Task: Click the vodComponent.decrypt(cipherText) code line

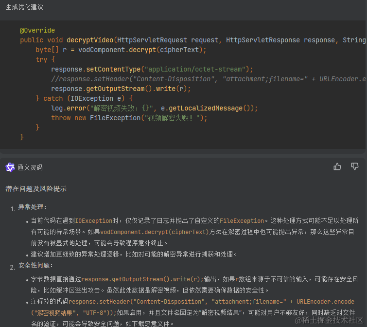Action: click(121, 50)
